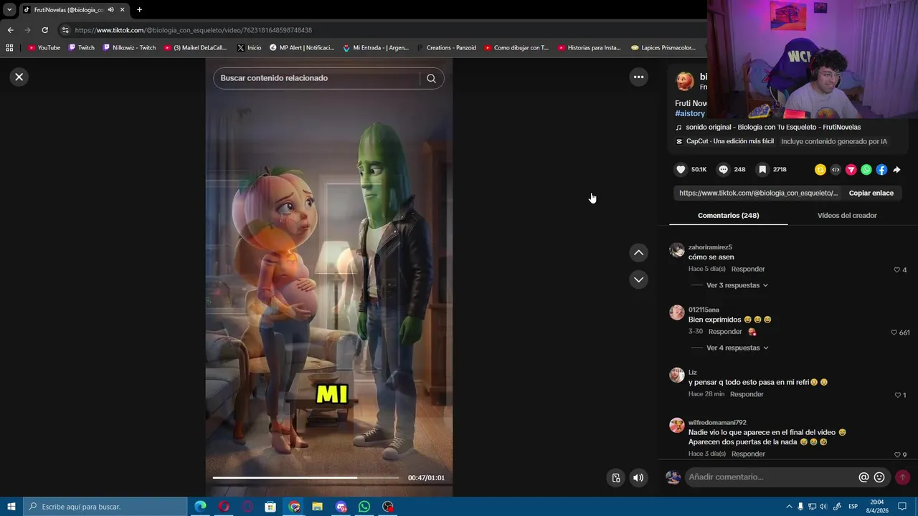Like zahoriramirez5's comment
918x516 pixels.
click(896, 270)
